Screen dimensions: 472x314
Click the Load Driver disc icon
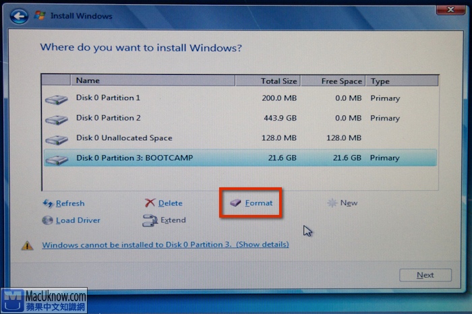[48, 220]
